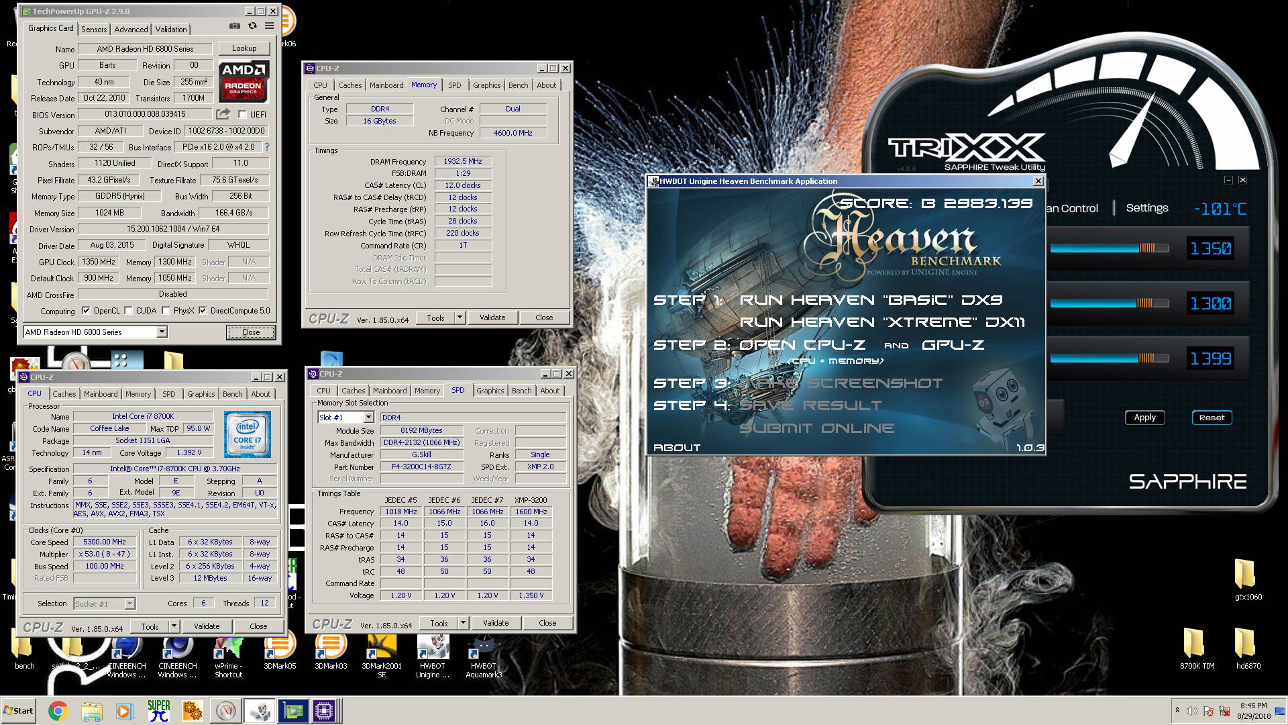
Task: Expand Tools arrow in CPU-Z CPU window
Action: click(174, 626)
